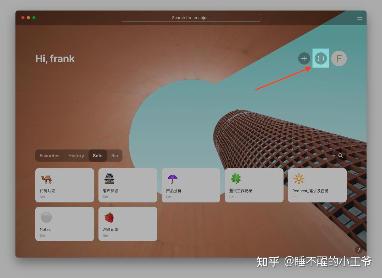Screen dimensions: 382x278
Task: Open the camel icon on 代码片段 set
Action: click(46, 179)
